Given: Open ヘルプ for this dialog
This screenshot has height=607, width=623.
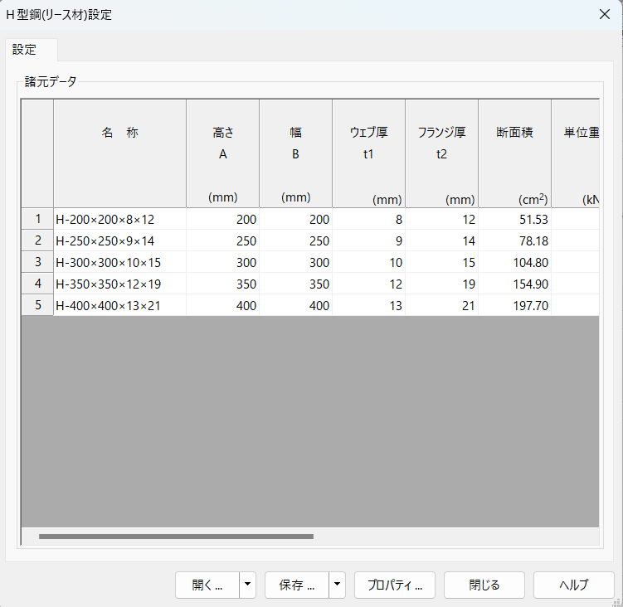Looking at the screenshot, I should 573,585.
